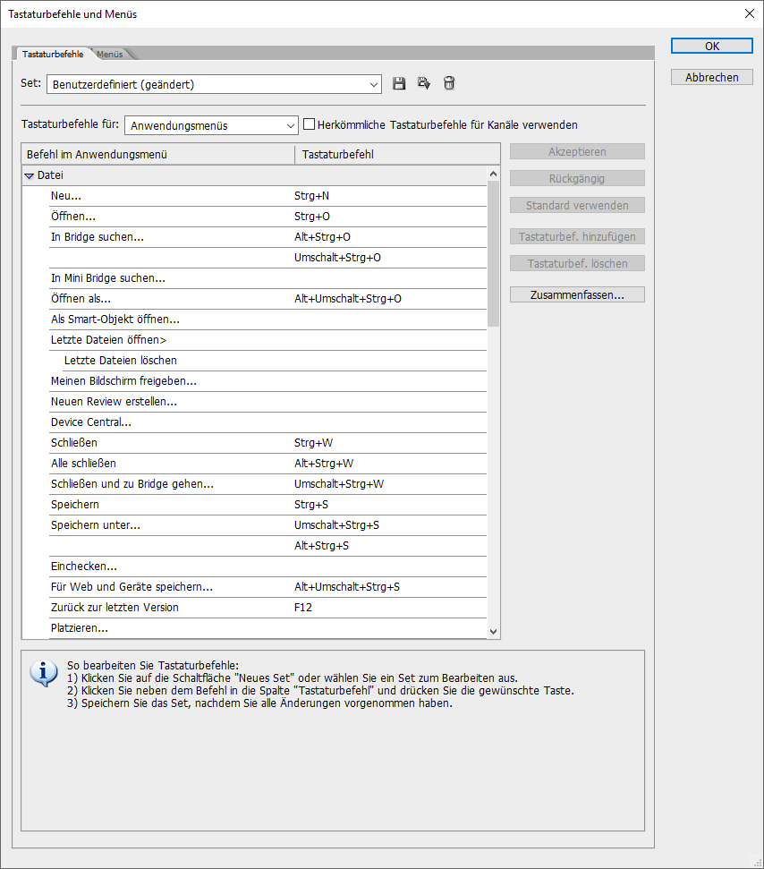Screen dimensions: 764x869
Task: Click the save set disk icon
Action: (399, 84)
